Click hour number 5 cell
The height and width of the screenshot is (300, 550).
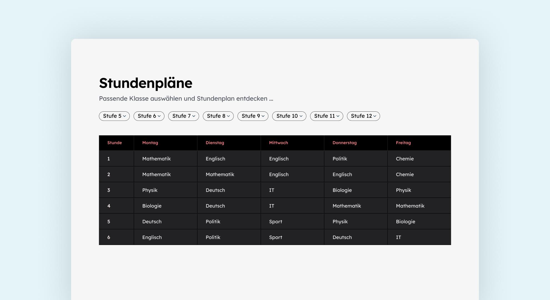coord(116,221)
